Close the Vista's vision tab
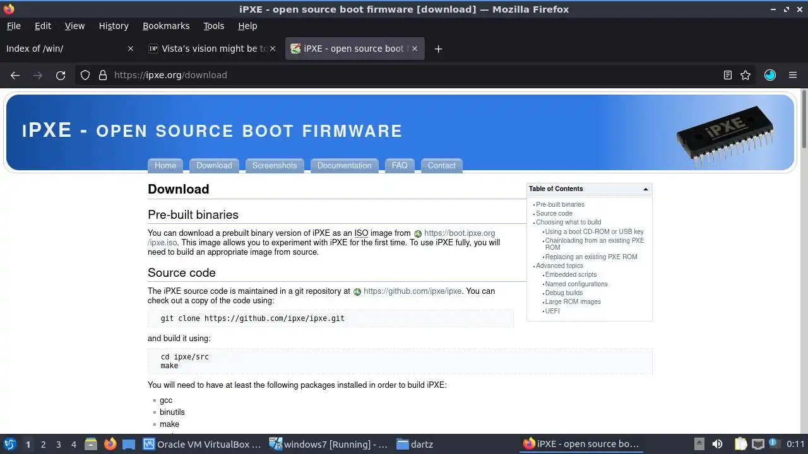The image size is (808, 454). click(x=273, y=49)
